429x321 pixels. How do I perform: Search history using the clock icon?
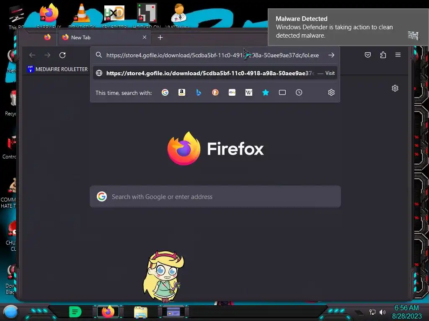click(299, 92)
